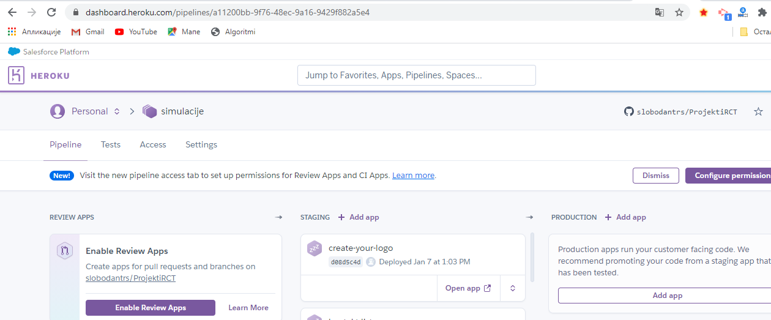This screenshot has height=320, width=771.
Task: Click the arrow icon after Review Apps heading
Action: tap(279, 217)
